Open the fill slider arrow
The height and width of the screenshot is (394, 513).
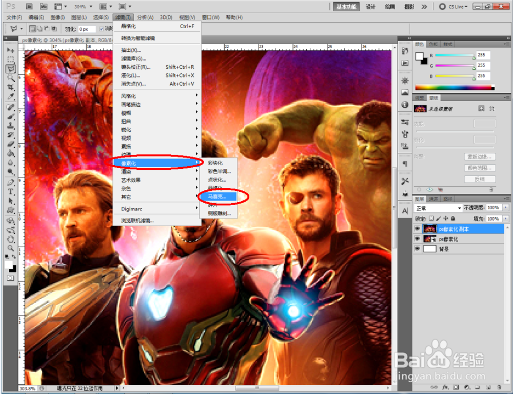tap(506, 218)
